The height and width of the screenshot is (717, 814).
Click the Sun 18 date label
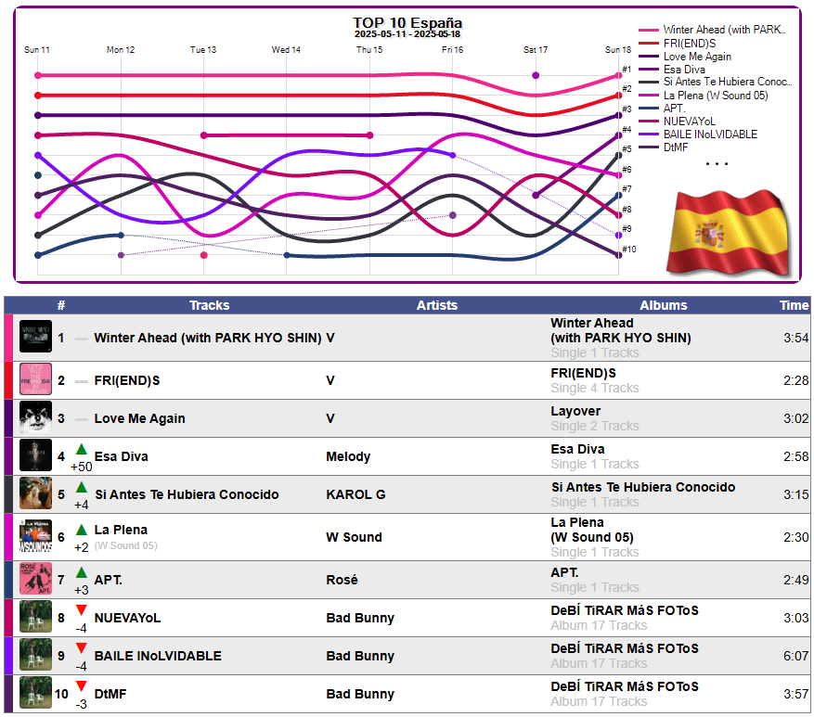pyautogui.click(x=618, y=50)
